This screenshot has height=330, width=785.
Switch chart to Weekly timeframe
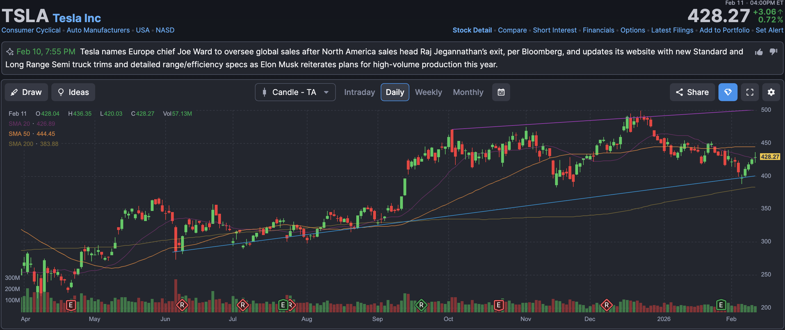tap(428, 92)
